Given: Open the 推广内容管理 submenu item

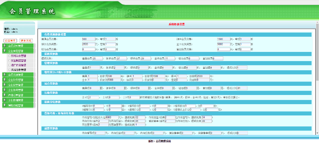Looking at the screenshot, I should point(18,65).
